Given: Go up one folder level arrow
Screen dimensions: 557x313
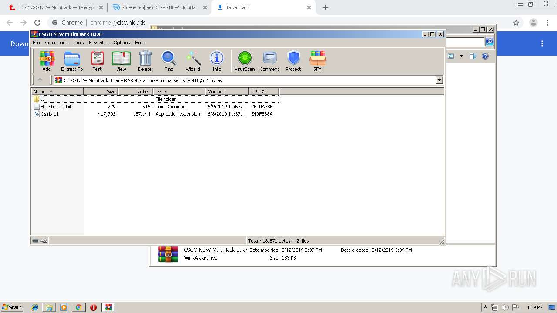Looking at the screenshot, I should point(40,80).
